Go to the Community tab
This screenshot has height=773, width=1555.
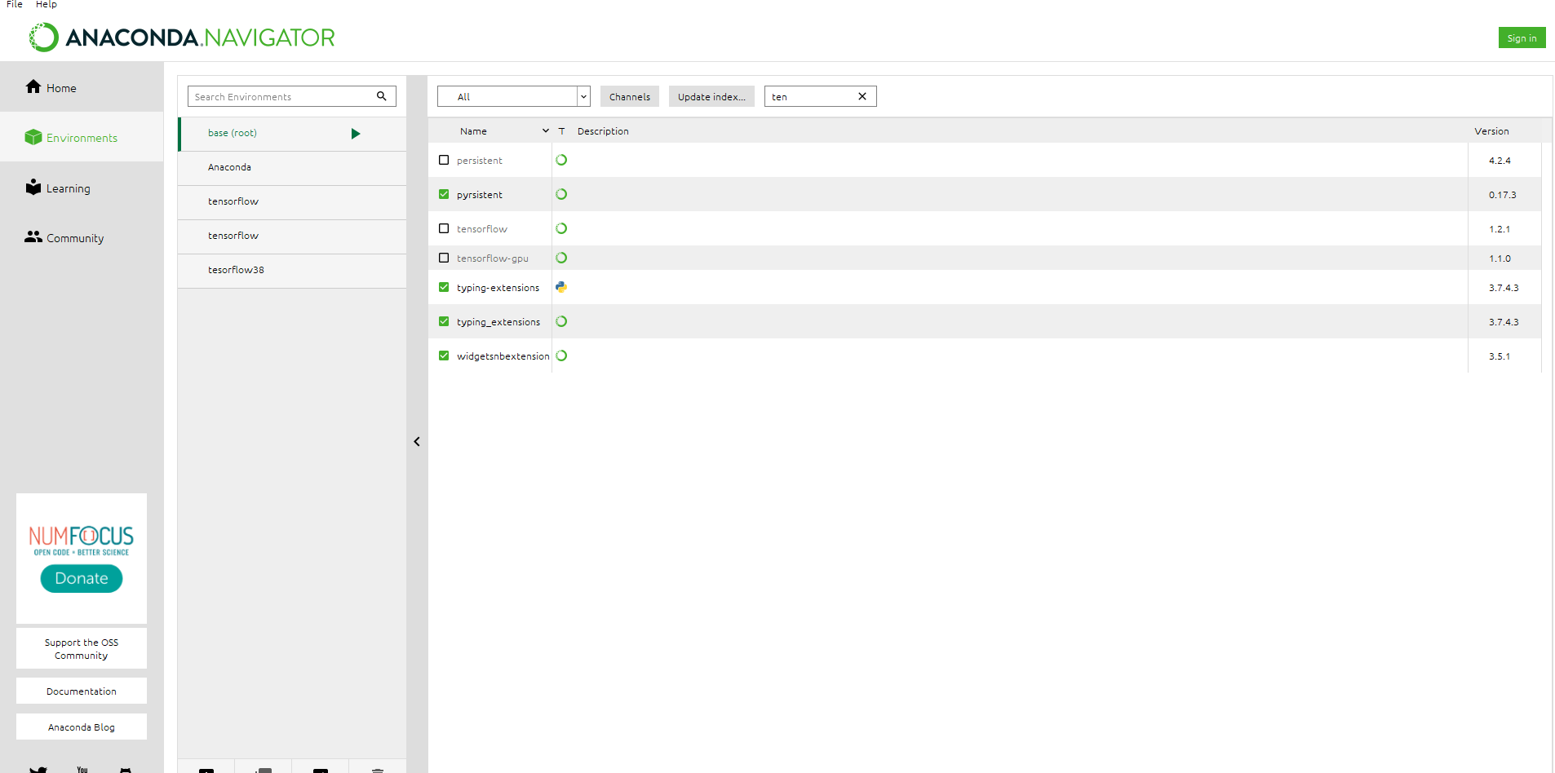pyautogui.click(x=82, y=237)
